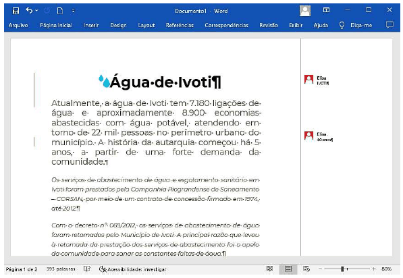Open the Revisão tab
Viewport: 403px width, 278px height.
pos(268,25)
